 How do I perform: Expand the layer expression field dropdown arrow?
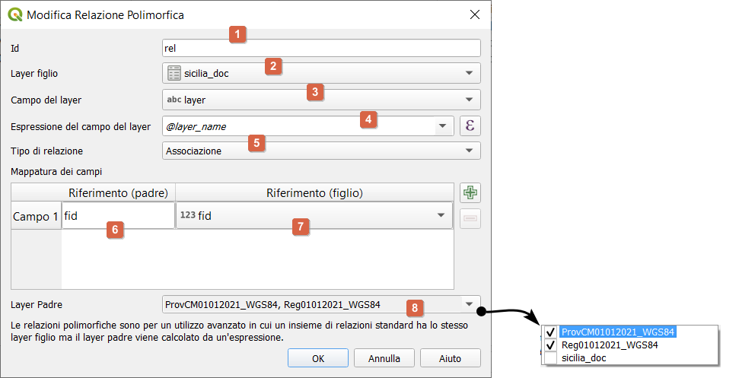pos(442,126)
